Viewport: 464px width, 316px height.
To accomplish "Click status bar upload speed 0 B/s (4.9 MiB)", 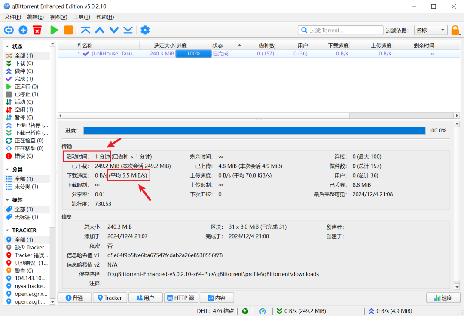I will pyautogui.click(x=390, y=311).
